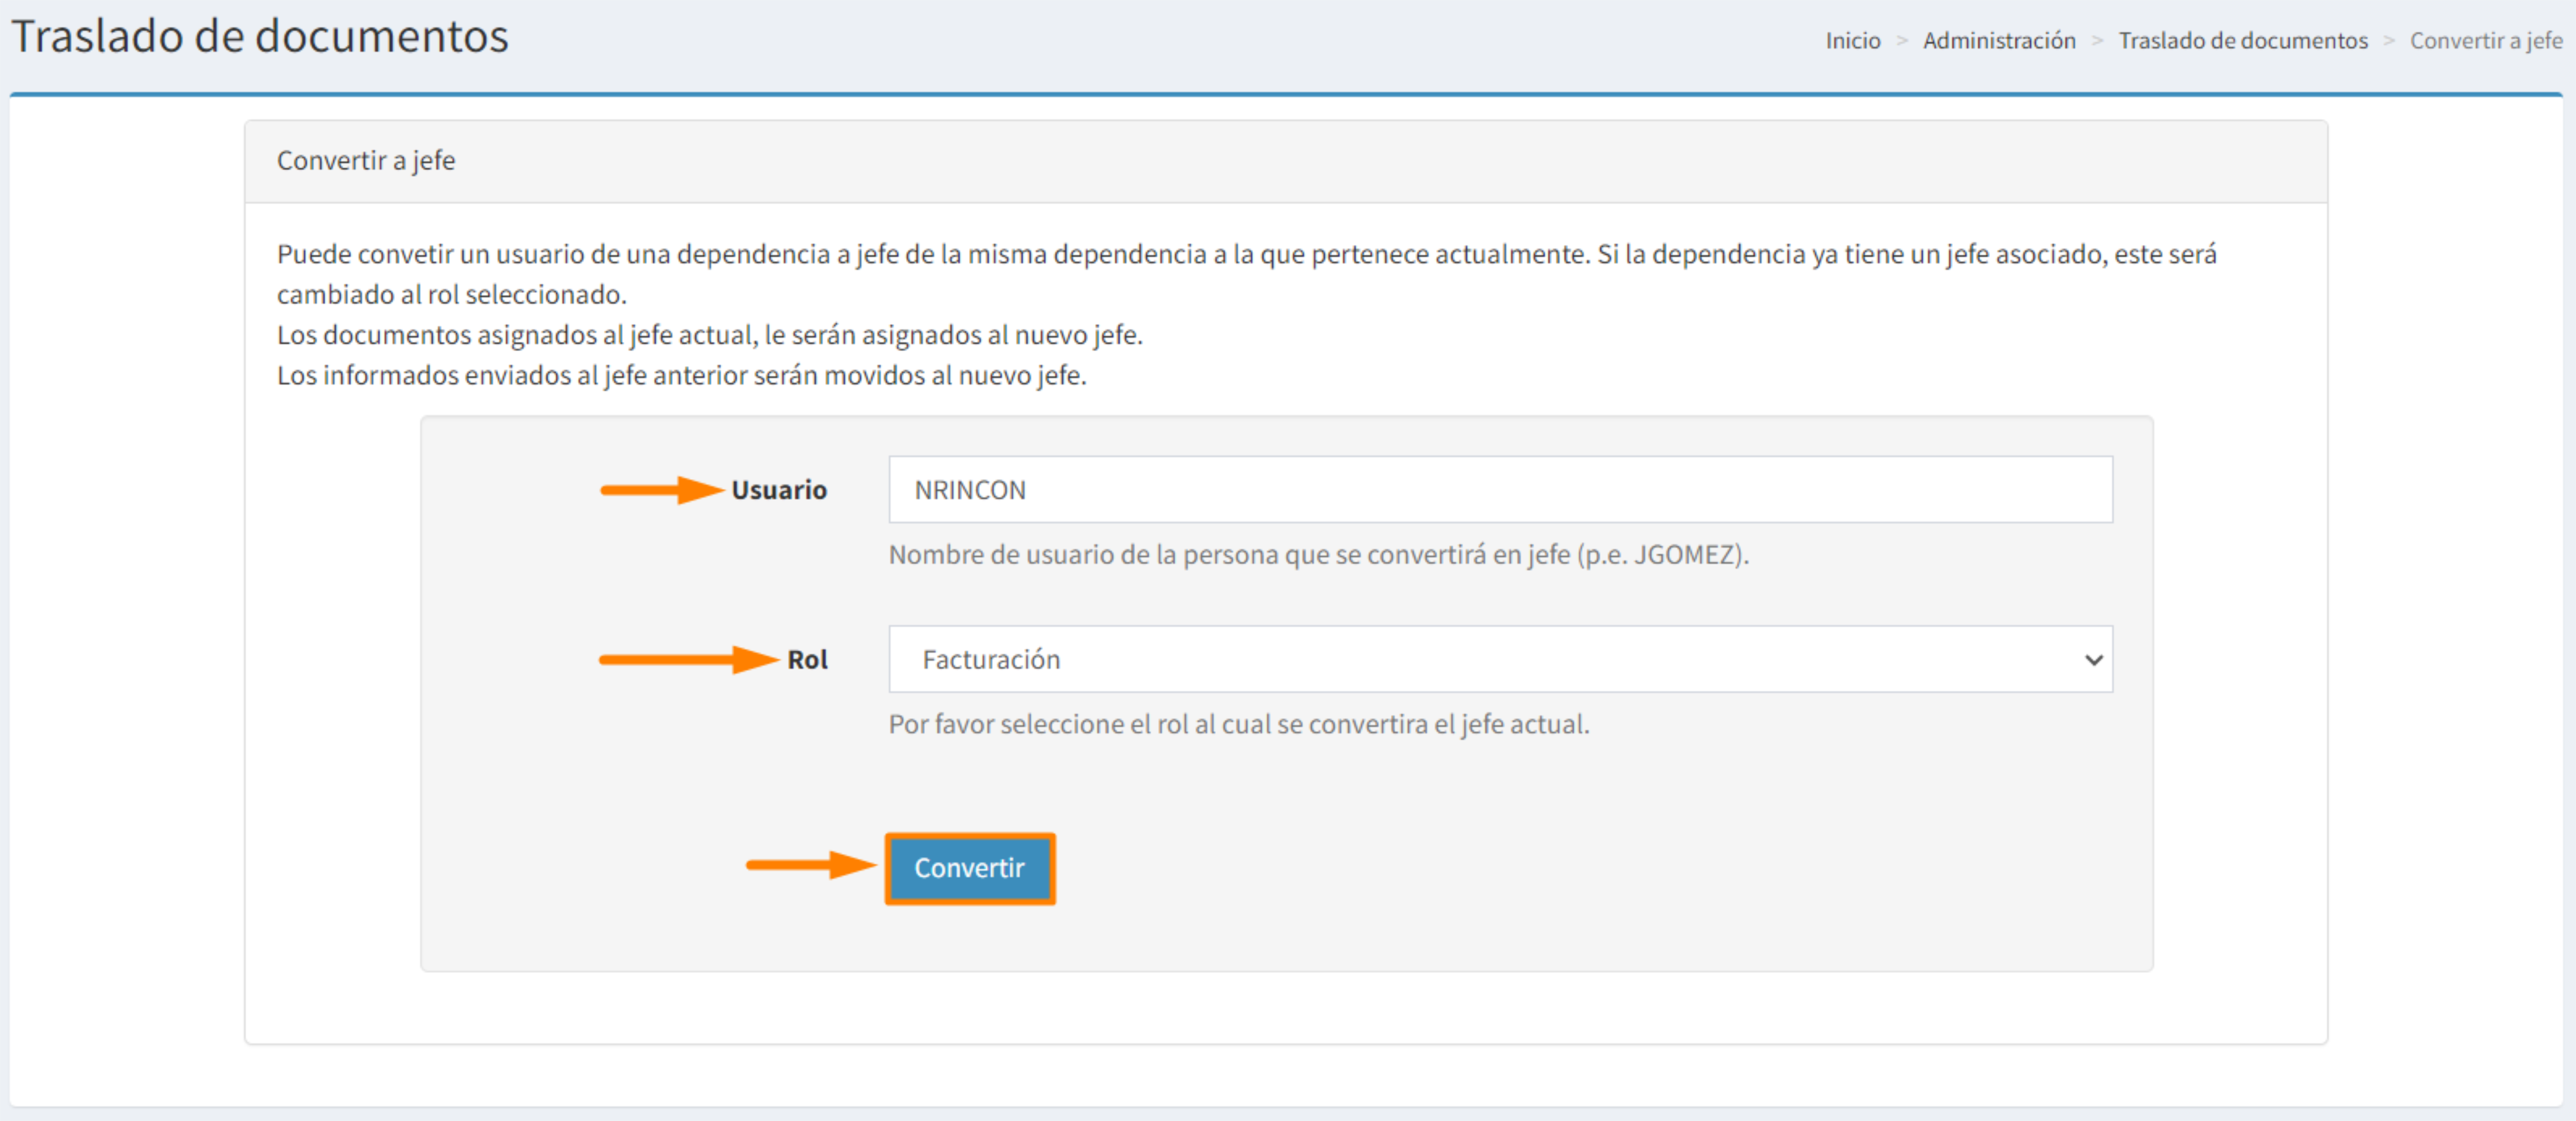Select Convertir a jefe breadcrumb item
The height and width of the screenshot is (1121, 2576).
click(2486, 41)
